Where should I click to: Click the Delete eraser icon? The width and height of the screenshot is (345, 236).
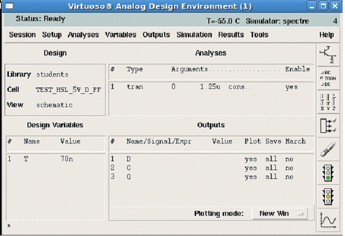pos(328,149)
